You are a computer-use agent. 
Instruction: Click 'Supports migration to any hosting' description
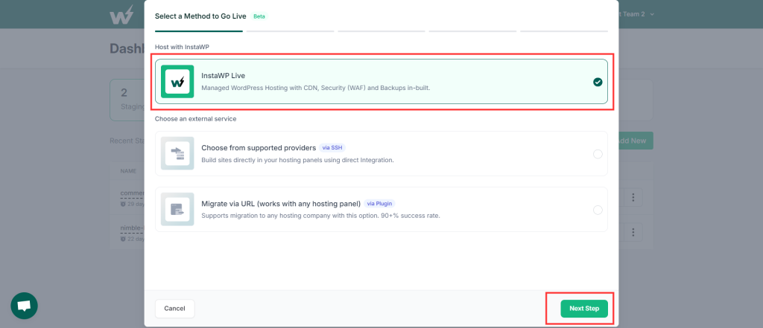click(x=320, y=215)
